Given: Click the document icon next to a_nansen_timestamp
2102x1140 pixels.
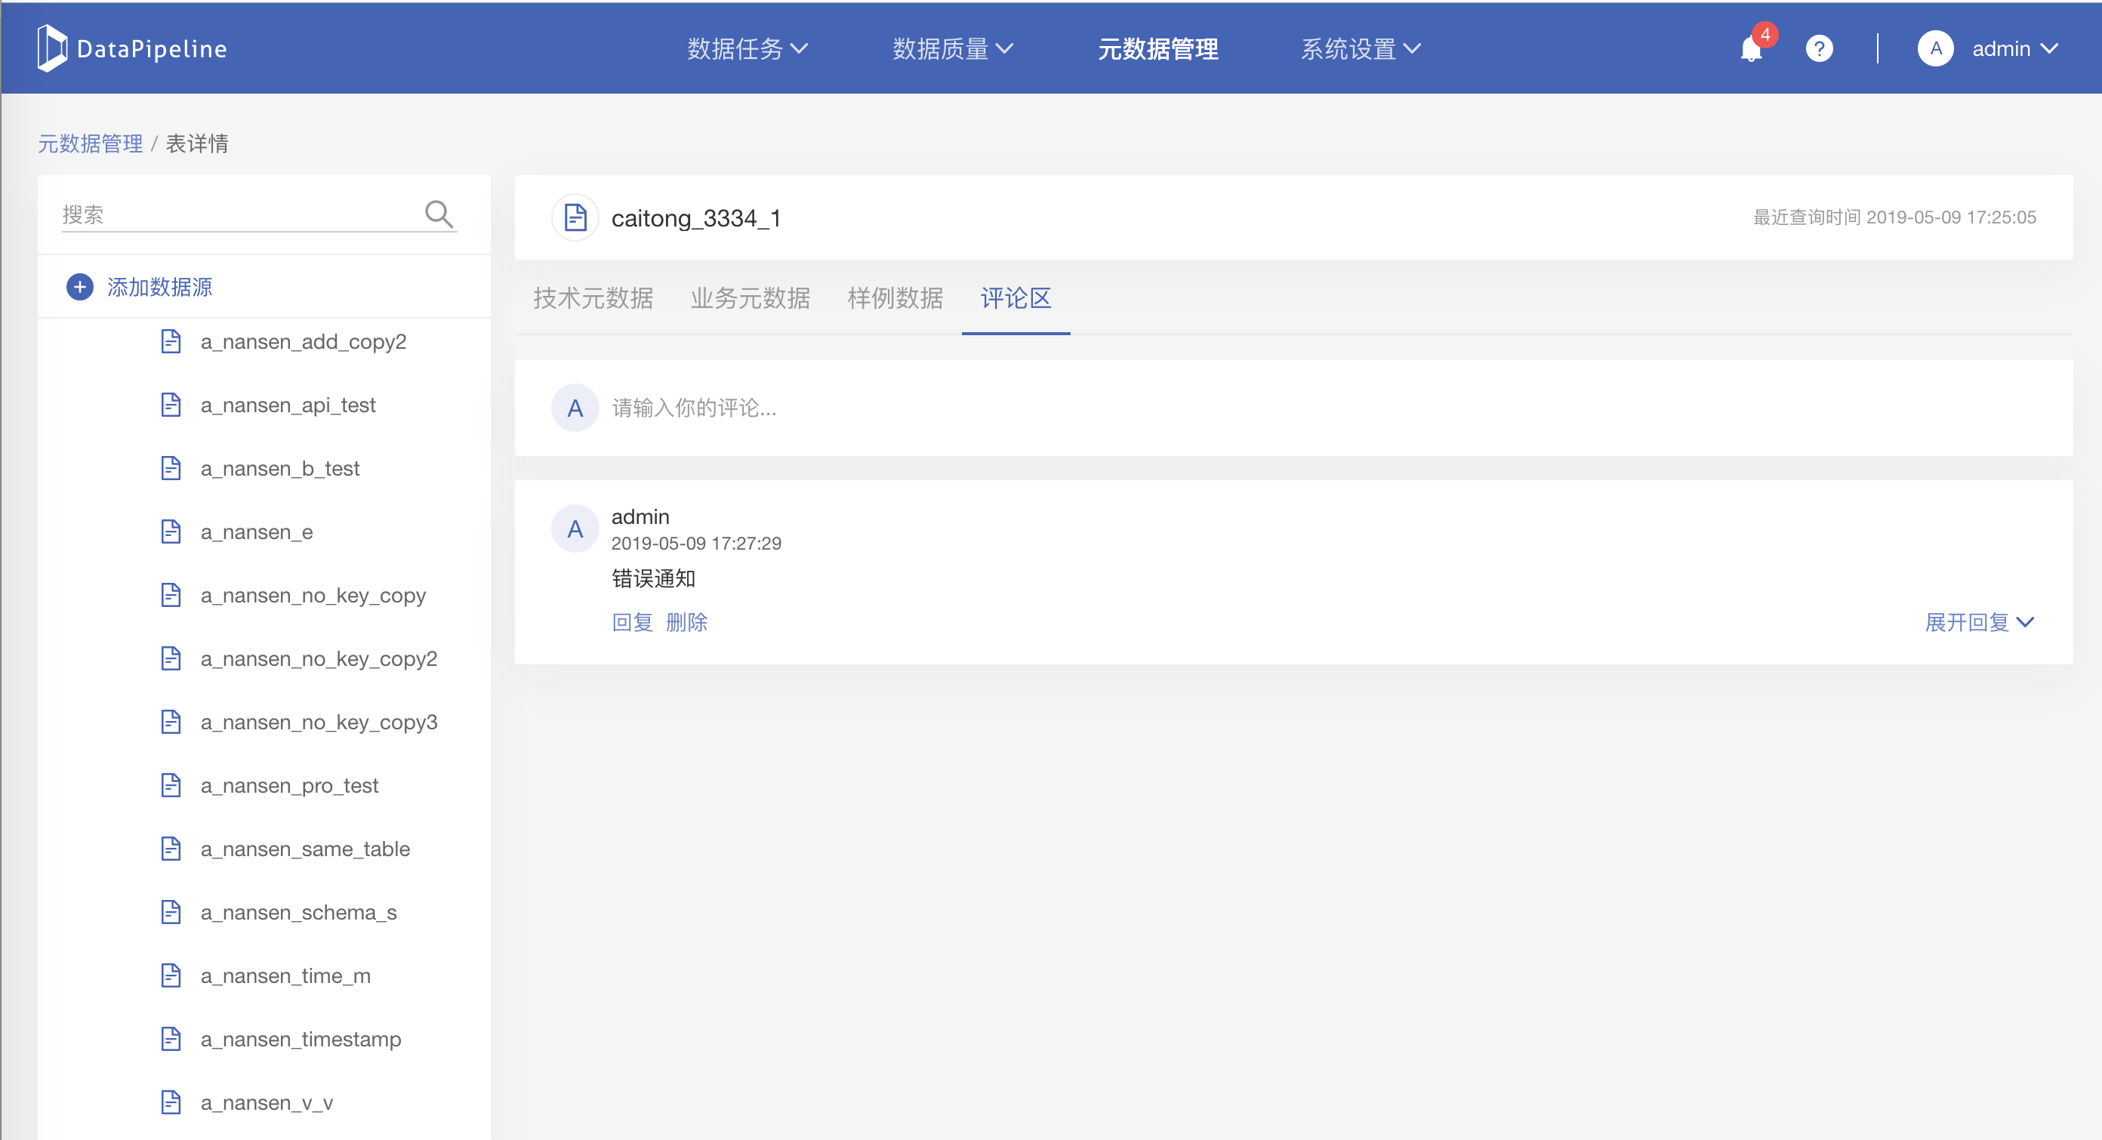Looking at the screenshot, I should pos(171,1039).
